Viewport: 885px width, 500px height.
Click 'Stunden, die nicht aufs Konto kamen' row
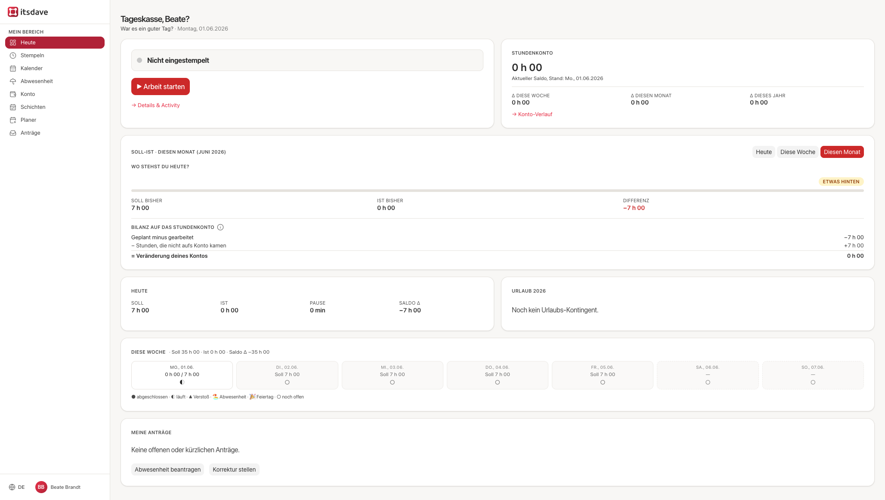(x=498, y=246)
